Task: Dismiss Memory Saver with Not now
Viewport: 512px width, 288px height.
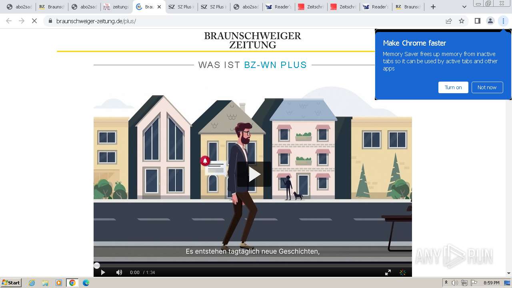Action: (x=487, y=87)
